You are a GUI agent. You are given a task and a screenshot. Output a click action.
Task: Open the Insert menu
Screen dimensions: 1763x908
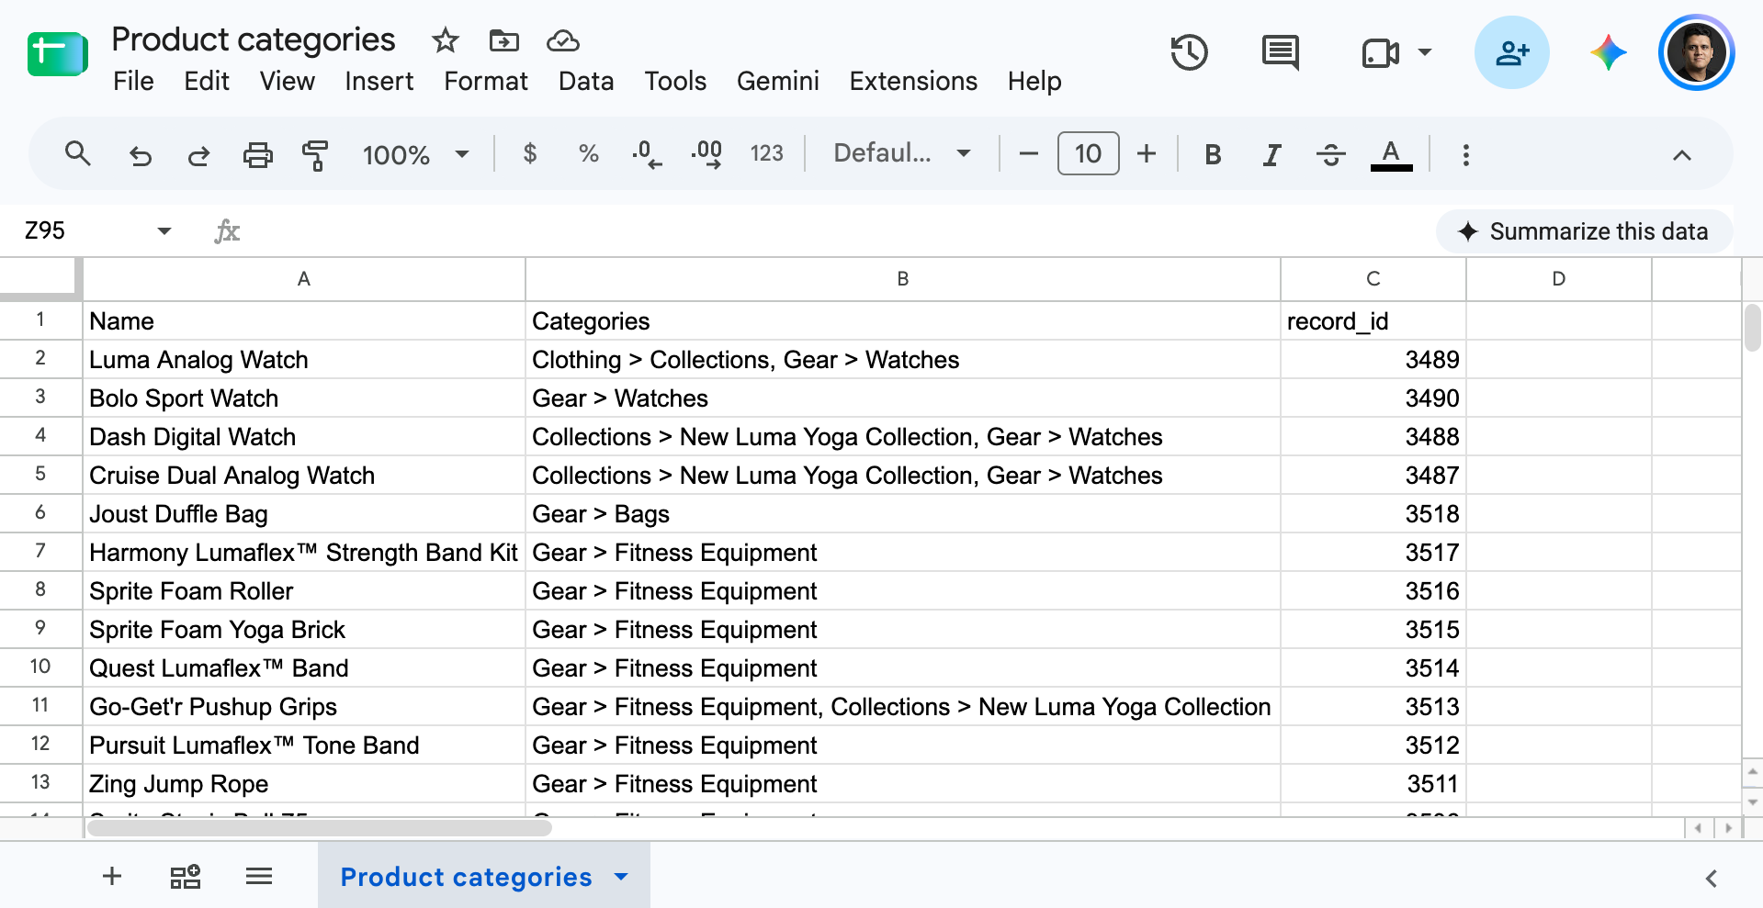(379, 81)
